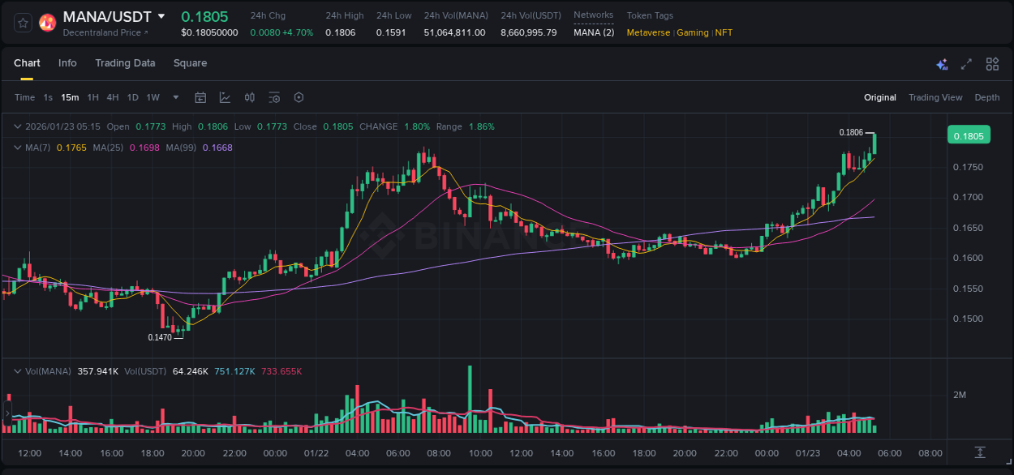Open the Square tab
The image size is (1014, 475).
[x=190, y=63]
